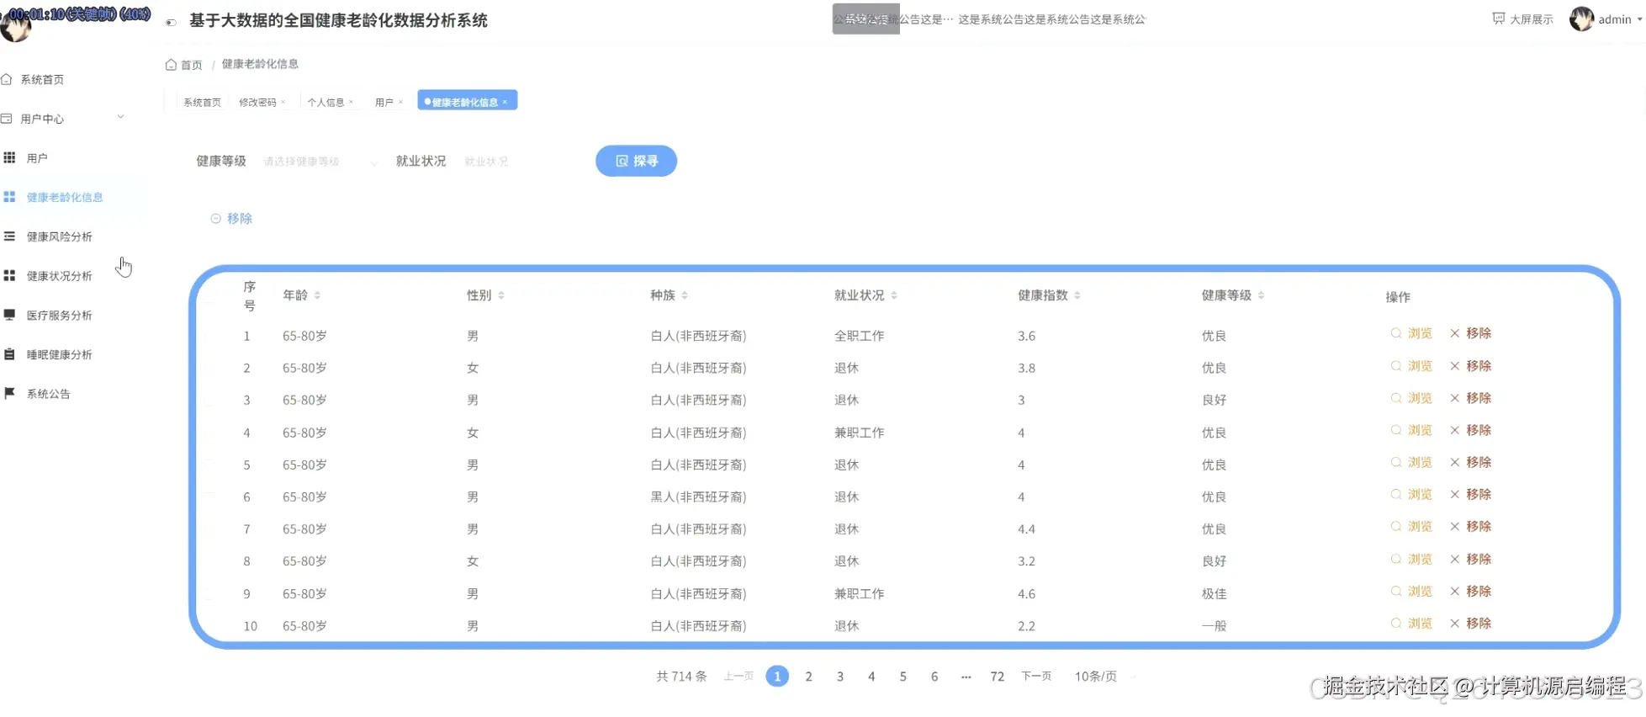Open 睡眠健康分析 in the sidebar menu
This screenshot has height=717, width=1646.
(60, 354)
